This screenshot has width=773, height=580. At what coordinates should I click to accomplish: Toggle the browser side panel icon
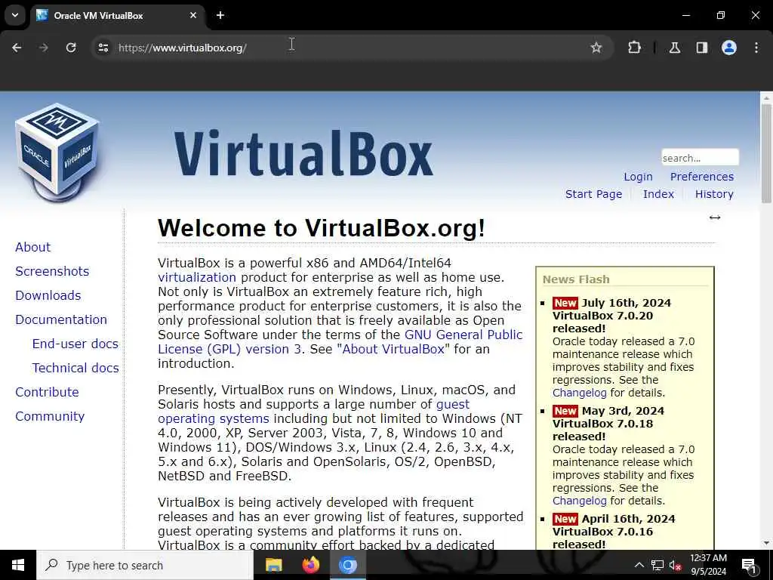pos(701,48)
